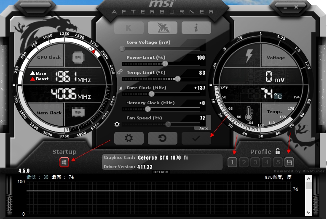Viewport: 327px width, 219px height.
Task: Select profile slot 1
Action: 232,162
